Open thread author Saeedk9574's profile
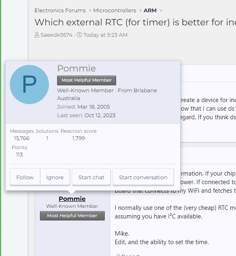This screenshot has width=236, height=256. (x=56, y=35)
